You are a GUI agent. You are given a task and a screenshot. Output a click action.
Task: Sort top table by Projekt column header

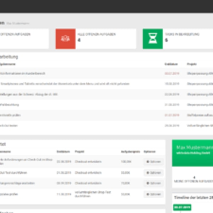[192, 64]
